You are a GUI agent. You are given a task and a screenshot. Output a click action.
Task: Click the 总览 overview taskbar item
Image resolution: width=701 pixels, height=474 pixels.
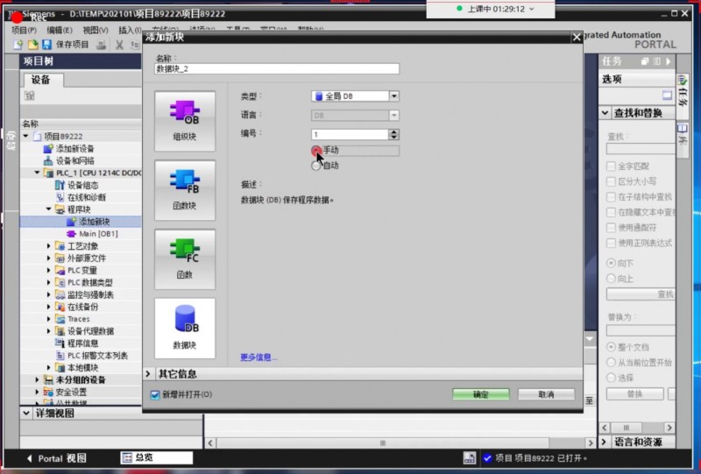pos(157,457)
